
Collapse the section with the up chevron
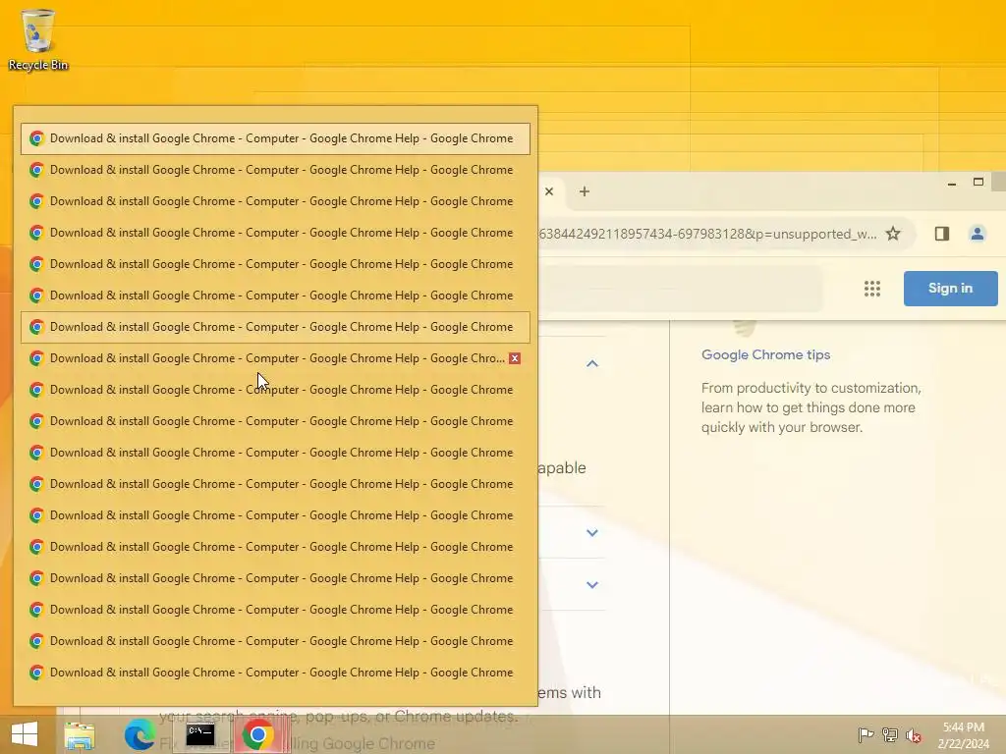(592, 363)
